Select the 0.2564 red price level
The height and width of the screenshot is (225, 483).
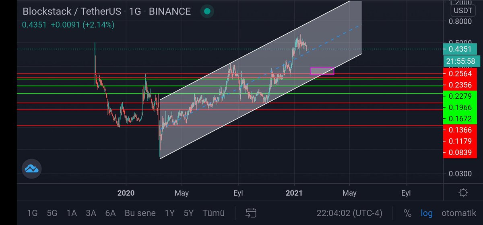click(x=460, y=74)
